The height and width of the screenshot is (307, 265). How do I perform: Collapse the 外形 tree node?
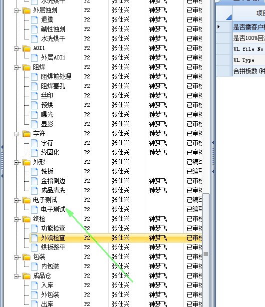(16, 162)
